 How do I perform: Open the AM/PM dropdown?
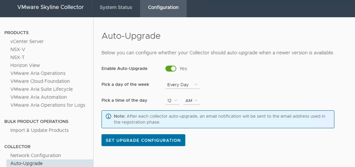click(192, 101)
